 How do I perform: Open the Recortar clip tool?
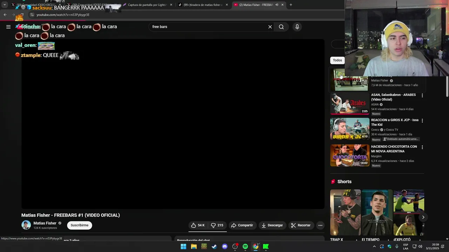(301, 225)
